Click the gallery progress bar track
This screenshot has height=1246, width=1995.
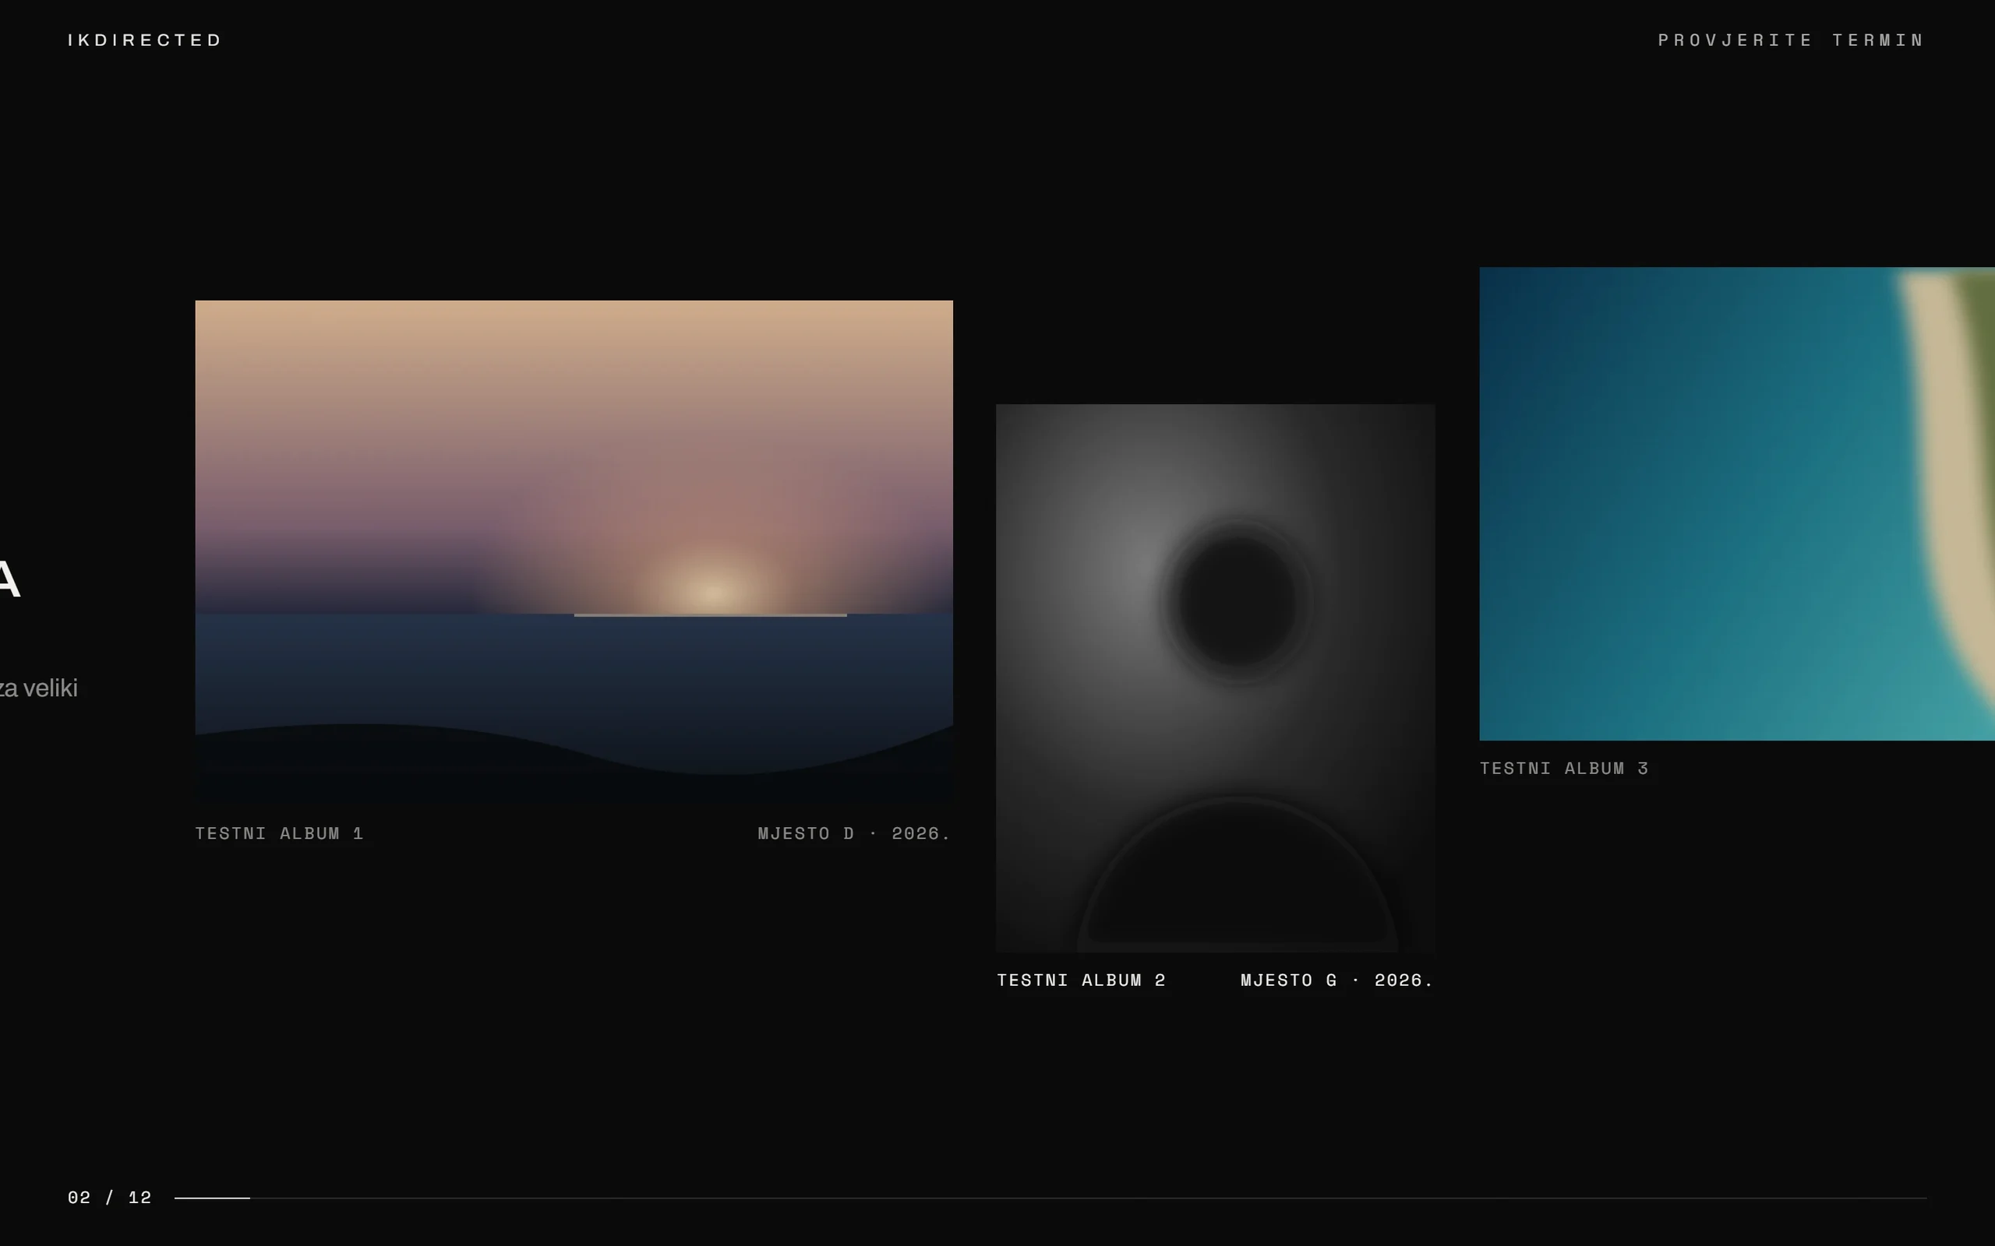[x=1050, y=1198]
